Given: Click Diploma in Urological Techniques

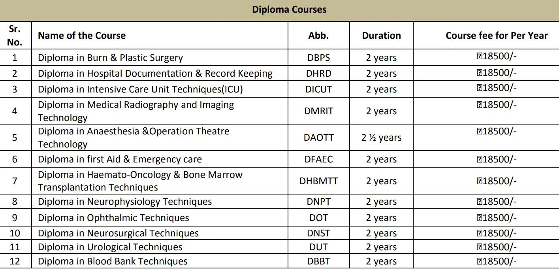Looking at the screenshot, I should pos(110,247).
